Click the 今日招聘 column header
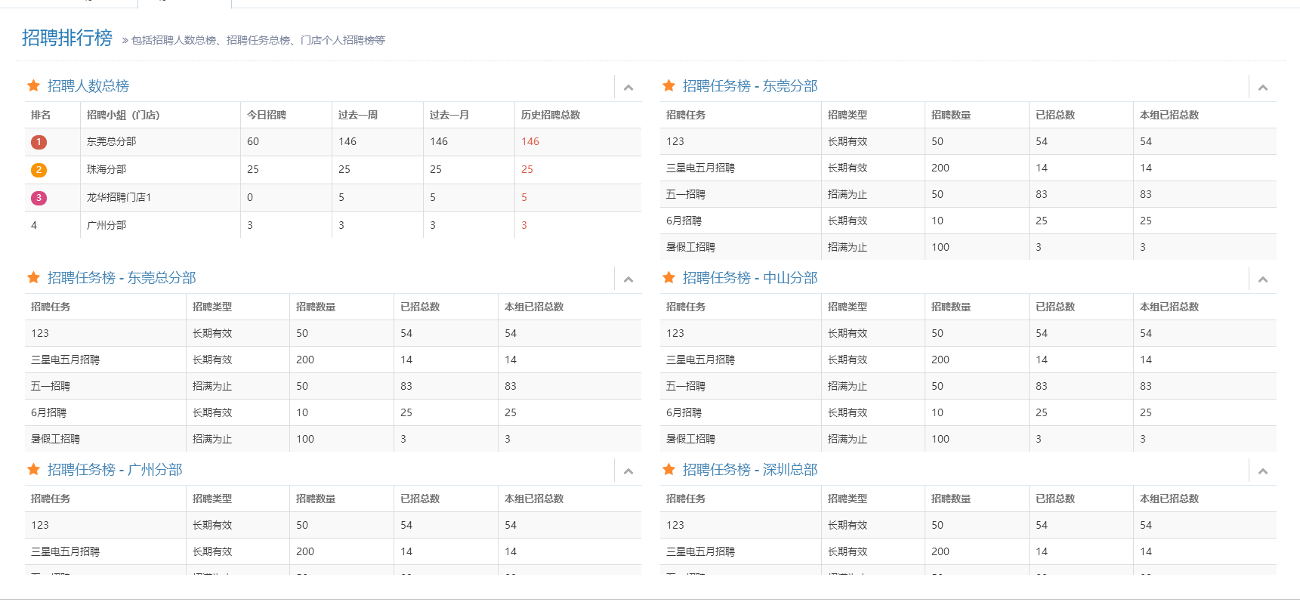This screenshot has width=1300, height=602. pyautogui.click(x=267, y=115)
